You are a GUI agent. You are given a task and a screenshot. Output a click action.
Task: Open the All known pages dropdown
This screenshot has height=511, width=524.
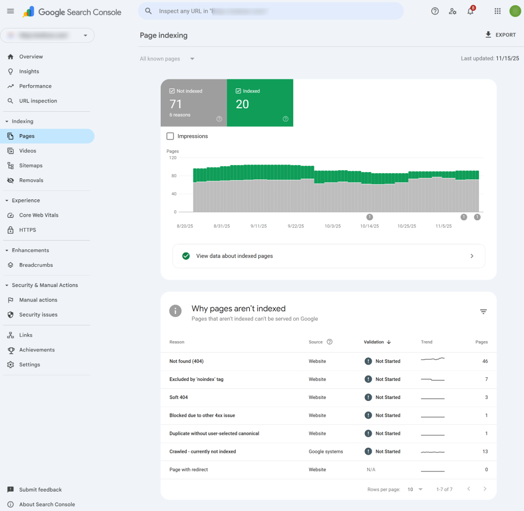pos(167,58)
